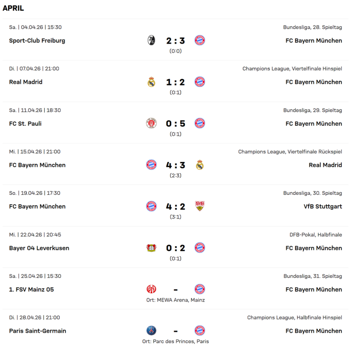This screenshot has width=349, height=349.
Task: Open the 2 : 3 Freiburg match result
Action: pos(176,41)
